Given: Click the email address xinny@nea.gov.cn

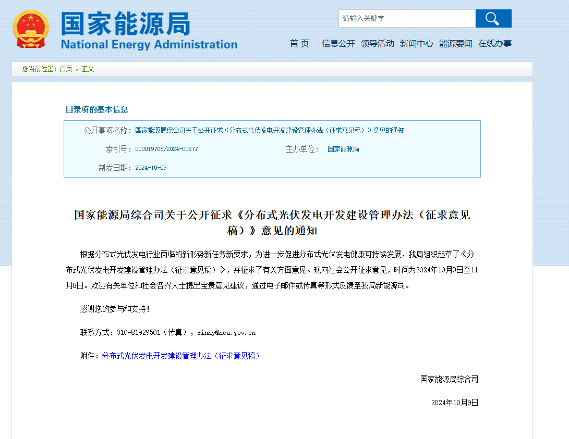Looking at the screenshot, I should click(x=226, y=333).
